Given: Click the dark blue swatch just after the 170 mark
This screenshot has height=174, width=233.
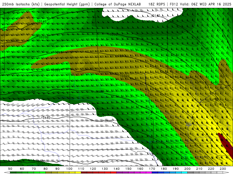Looking at the screenshot, I should [x=155, y=173].
